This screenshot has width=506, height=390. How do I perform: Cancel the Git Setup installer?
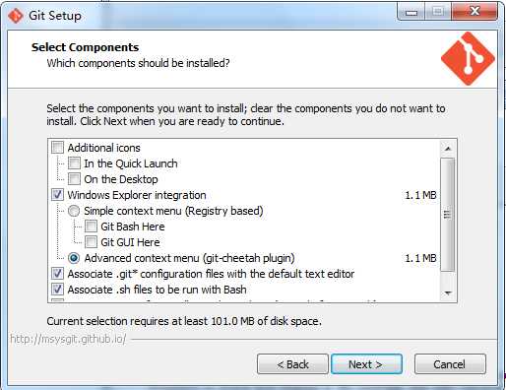click(450, 364)
